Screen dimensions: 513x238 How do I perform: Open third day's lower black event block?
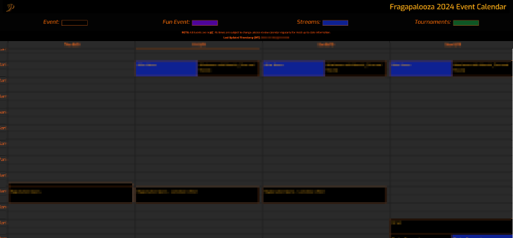click(325, 195)
